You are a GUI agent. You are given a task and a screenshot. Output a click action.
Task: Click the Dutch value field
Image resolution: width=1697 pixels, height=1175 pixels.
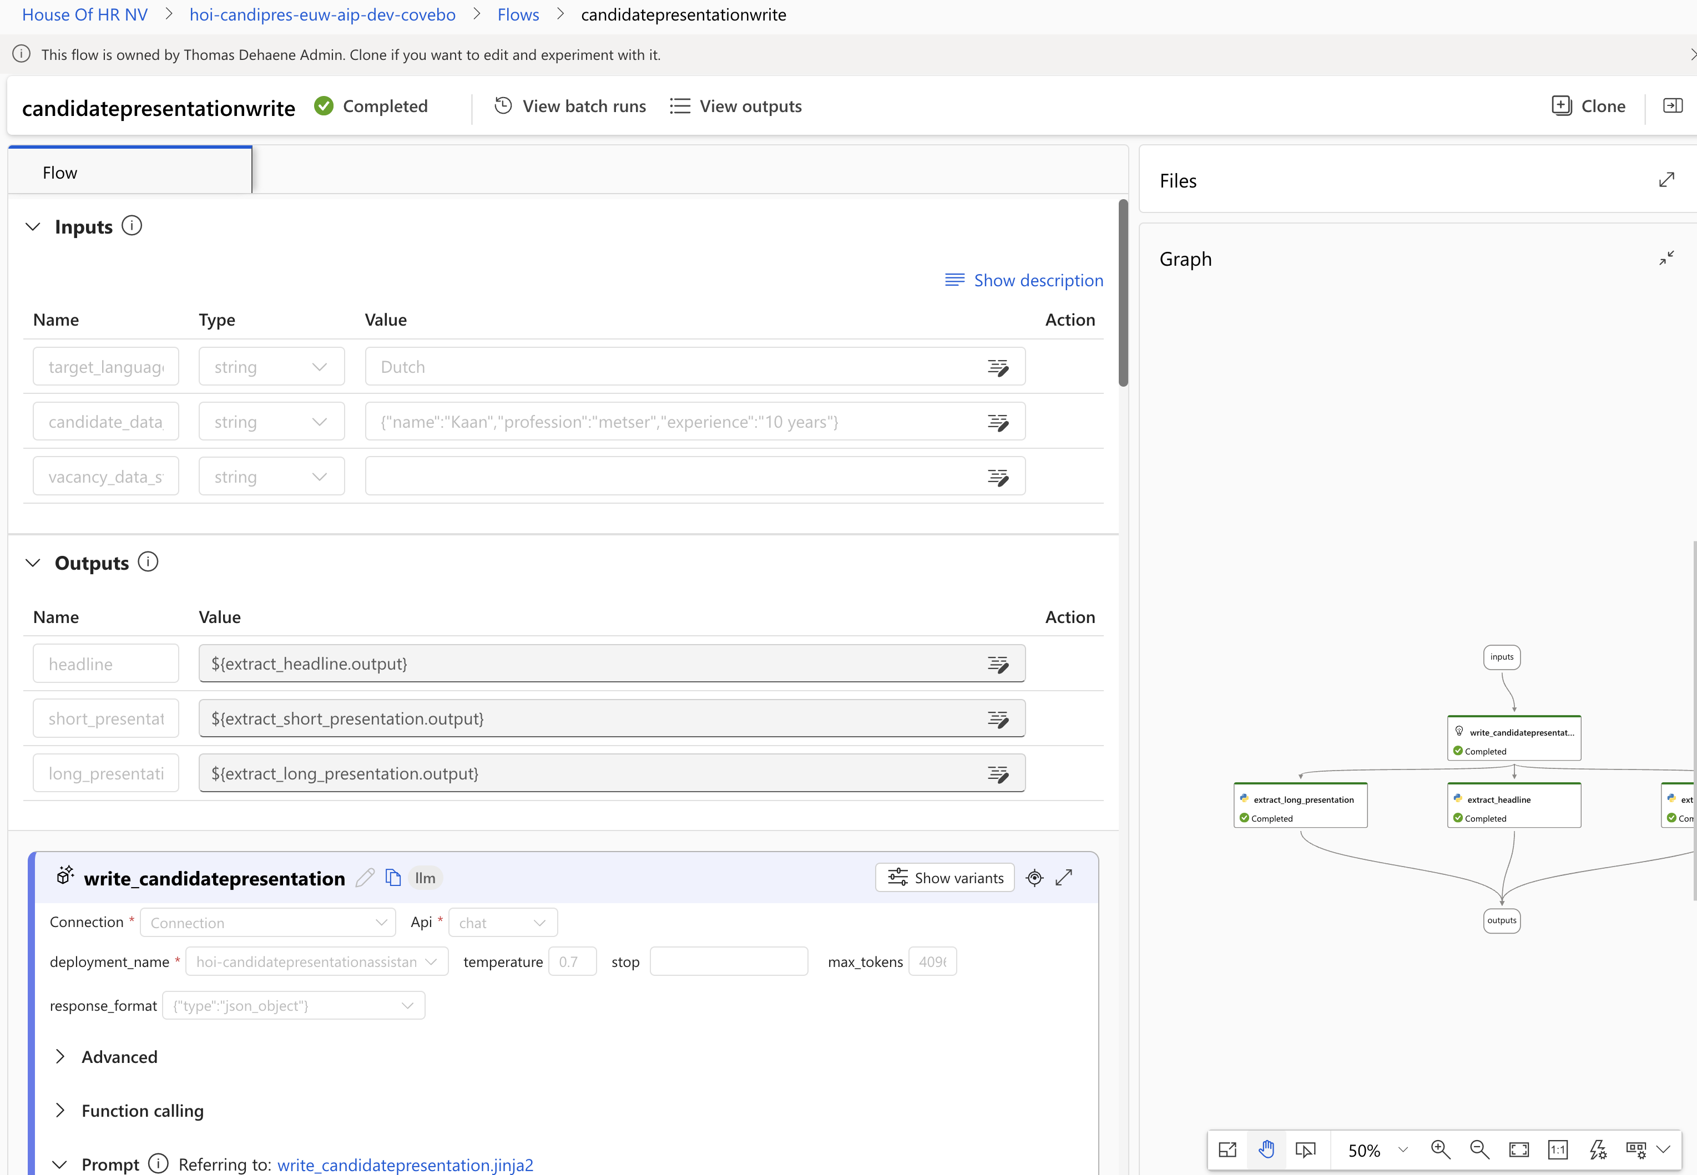tap(695, 367)
